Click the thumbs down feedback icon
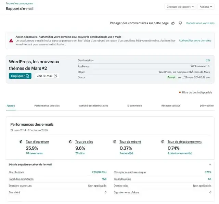The height and width of the screenshot is (204, 219). 180,23
